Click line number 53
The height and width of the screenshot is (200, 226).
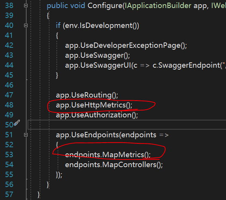pos(9,155)
